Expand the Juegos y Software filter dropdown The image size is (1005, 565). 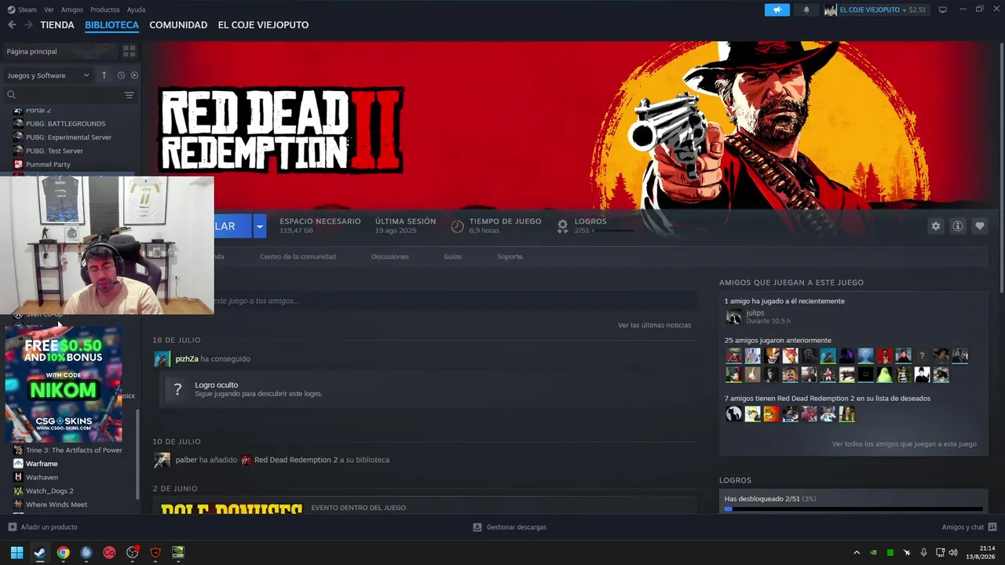pyautogui.click(x=48, y=75)
